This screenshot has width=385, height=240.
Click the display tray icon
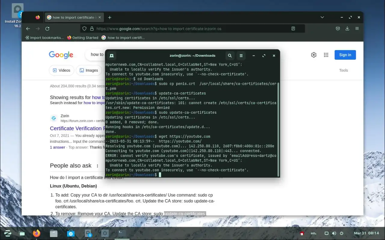327,233
